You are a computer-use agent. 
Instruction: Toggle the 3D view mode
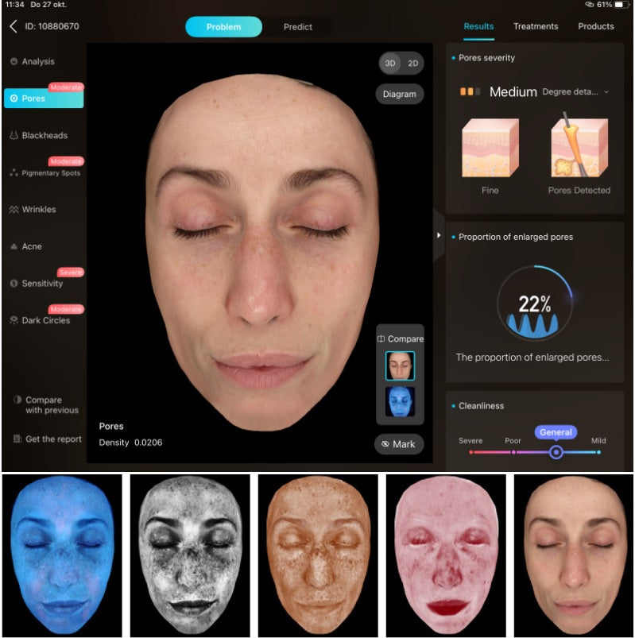390,63
